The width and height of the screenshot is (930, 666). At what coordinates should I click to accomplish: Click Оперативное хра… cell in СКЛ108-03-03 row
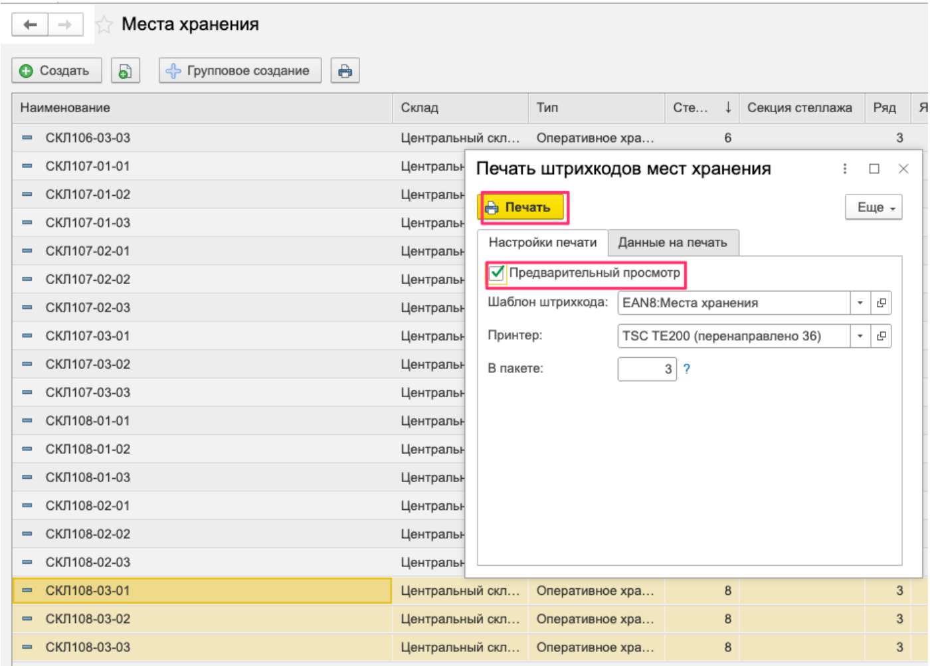point(596,647)
